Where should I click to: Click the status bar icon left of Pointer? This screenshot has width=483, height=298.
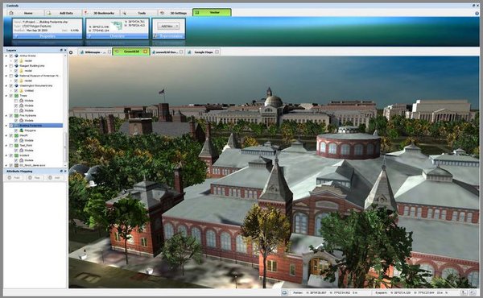285,292
